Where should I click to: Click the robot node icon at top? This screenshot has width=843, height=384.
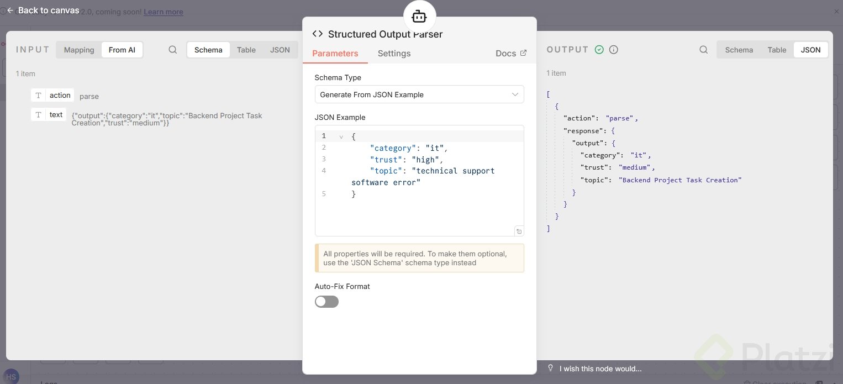tap(419, 17)
